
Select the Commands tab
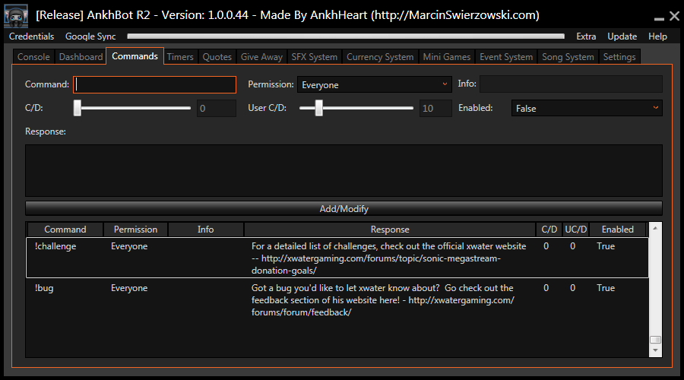click(x=135, y=55)
